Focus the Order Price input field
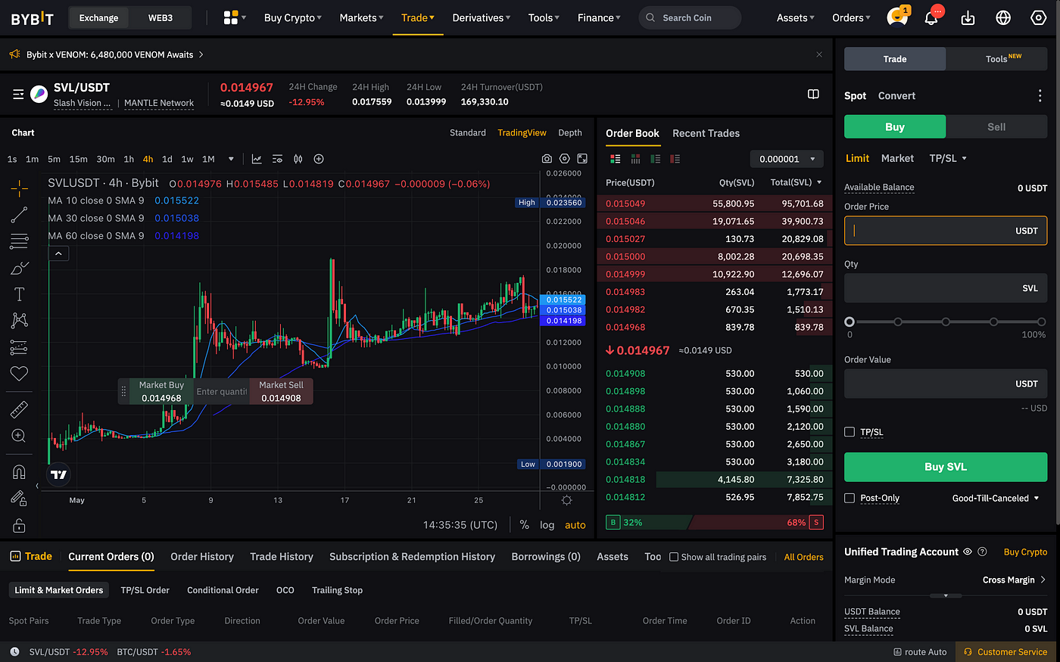 pos(946,231)
